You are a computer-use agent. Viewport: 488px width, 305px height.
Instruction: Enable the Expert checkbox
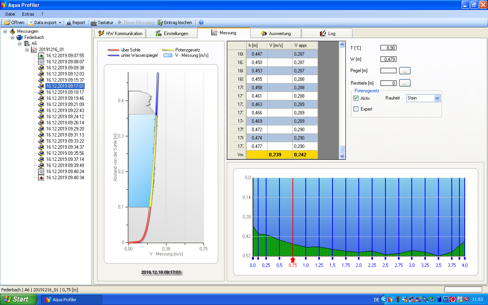click(356, 109)
